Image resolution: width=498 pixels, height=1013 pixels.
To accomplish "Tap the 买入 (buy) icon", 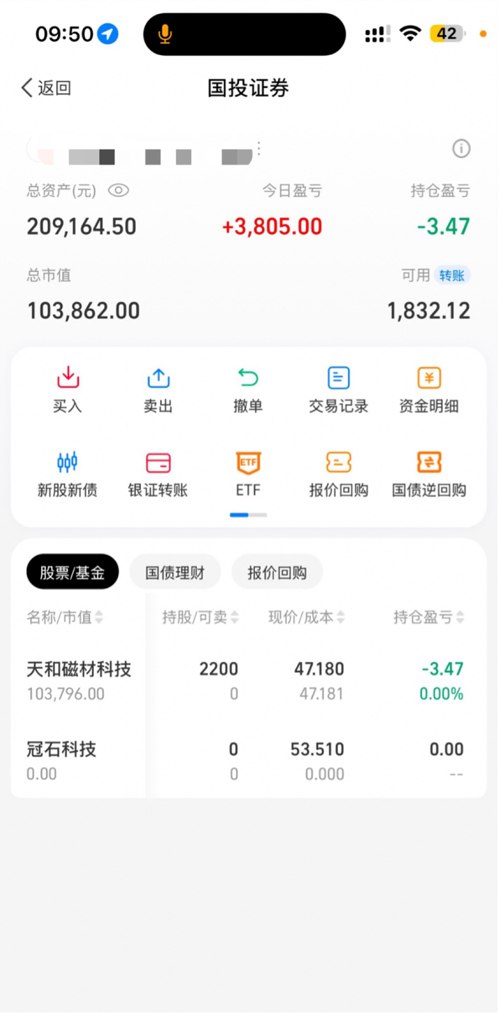I will tap(67, 377).
